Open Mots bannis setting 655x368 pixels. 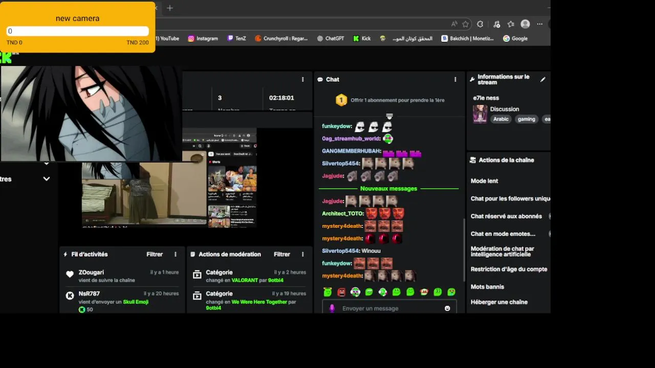click(x=487, y=287)
